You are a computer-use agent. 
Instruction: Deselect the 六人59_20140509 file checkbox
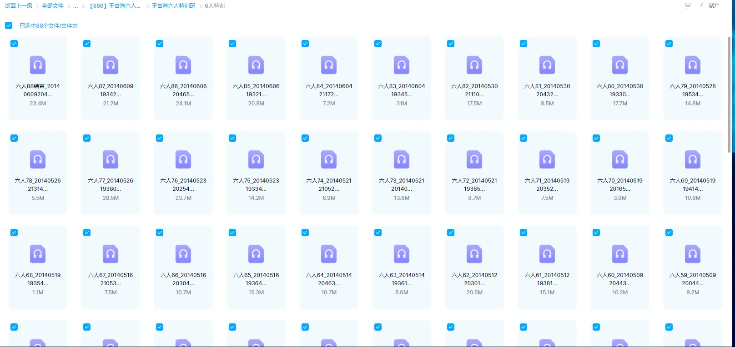tap(669, 233)
